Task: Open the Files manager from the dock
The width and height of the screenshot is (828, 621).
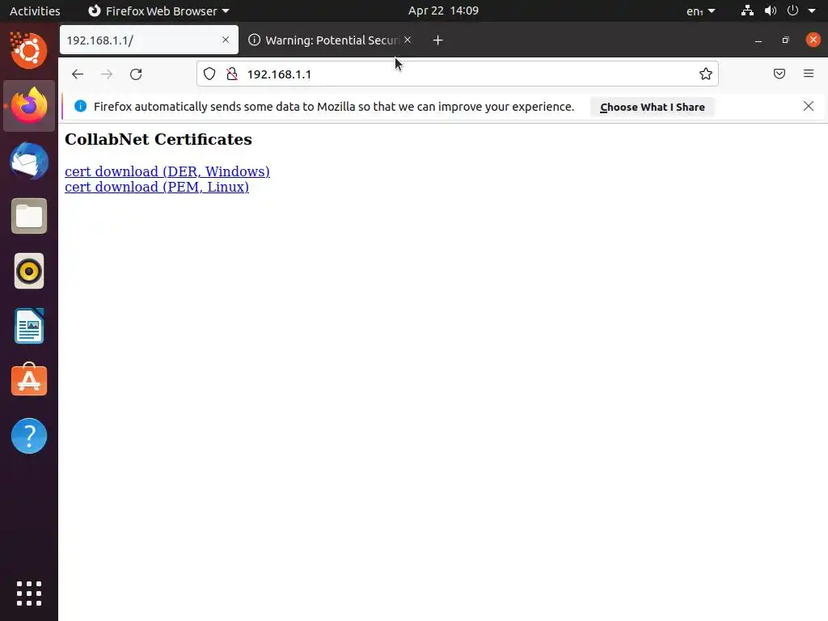Action: tap(29, 216)
